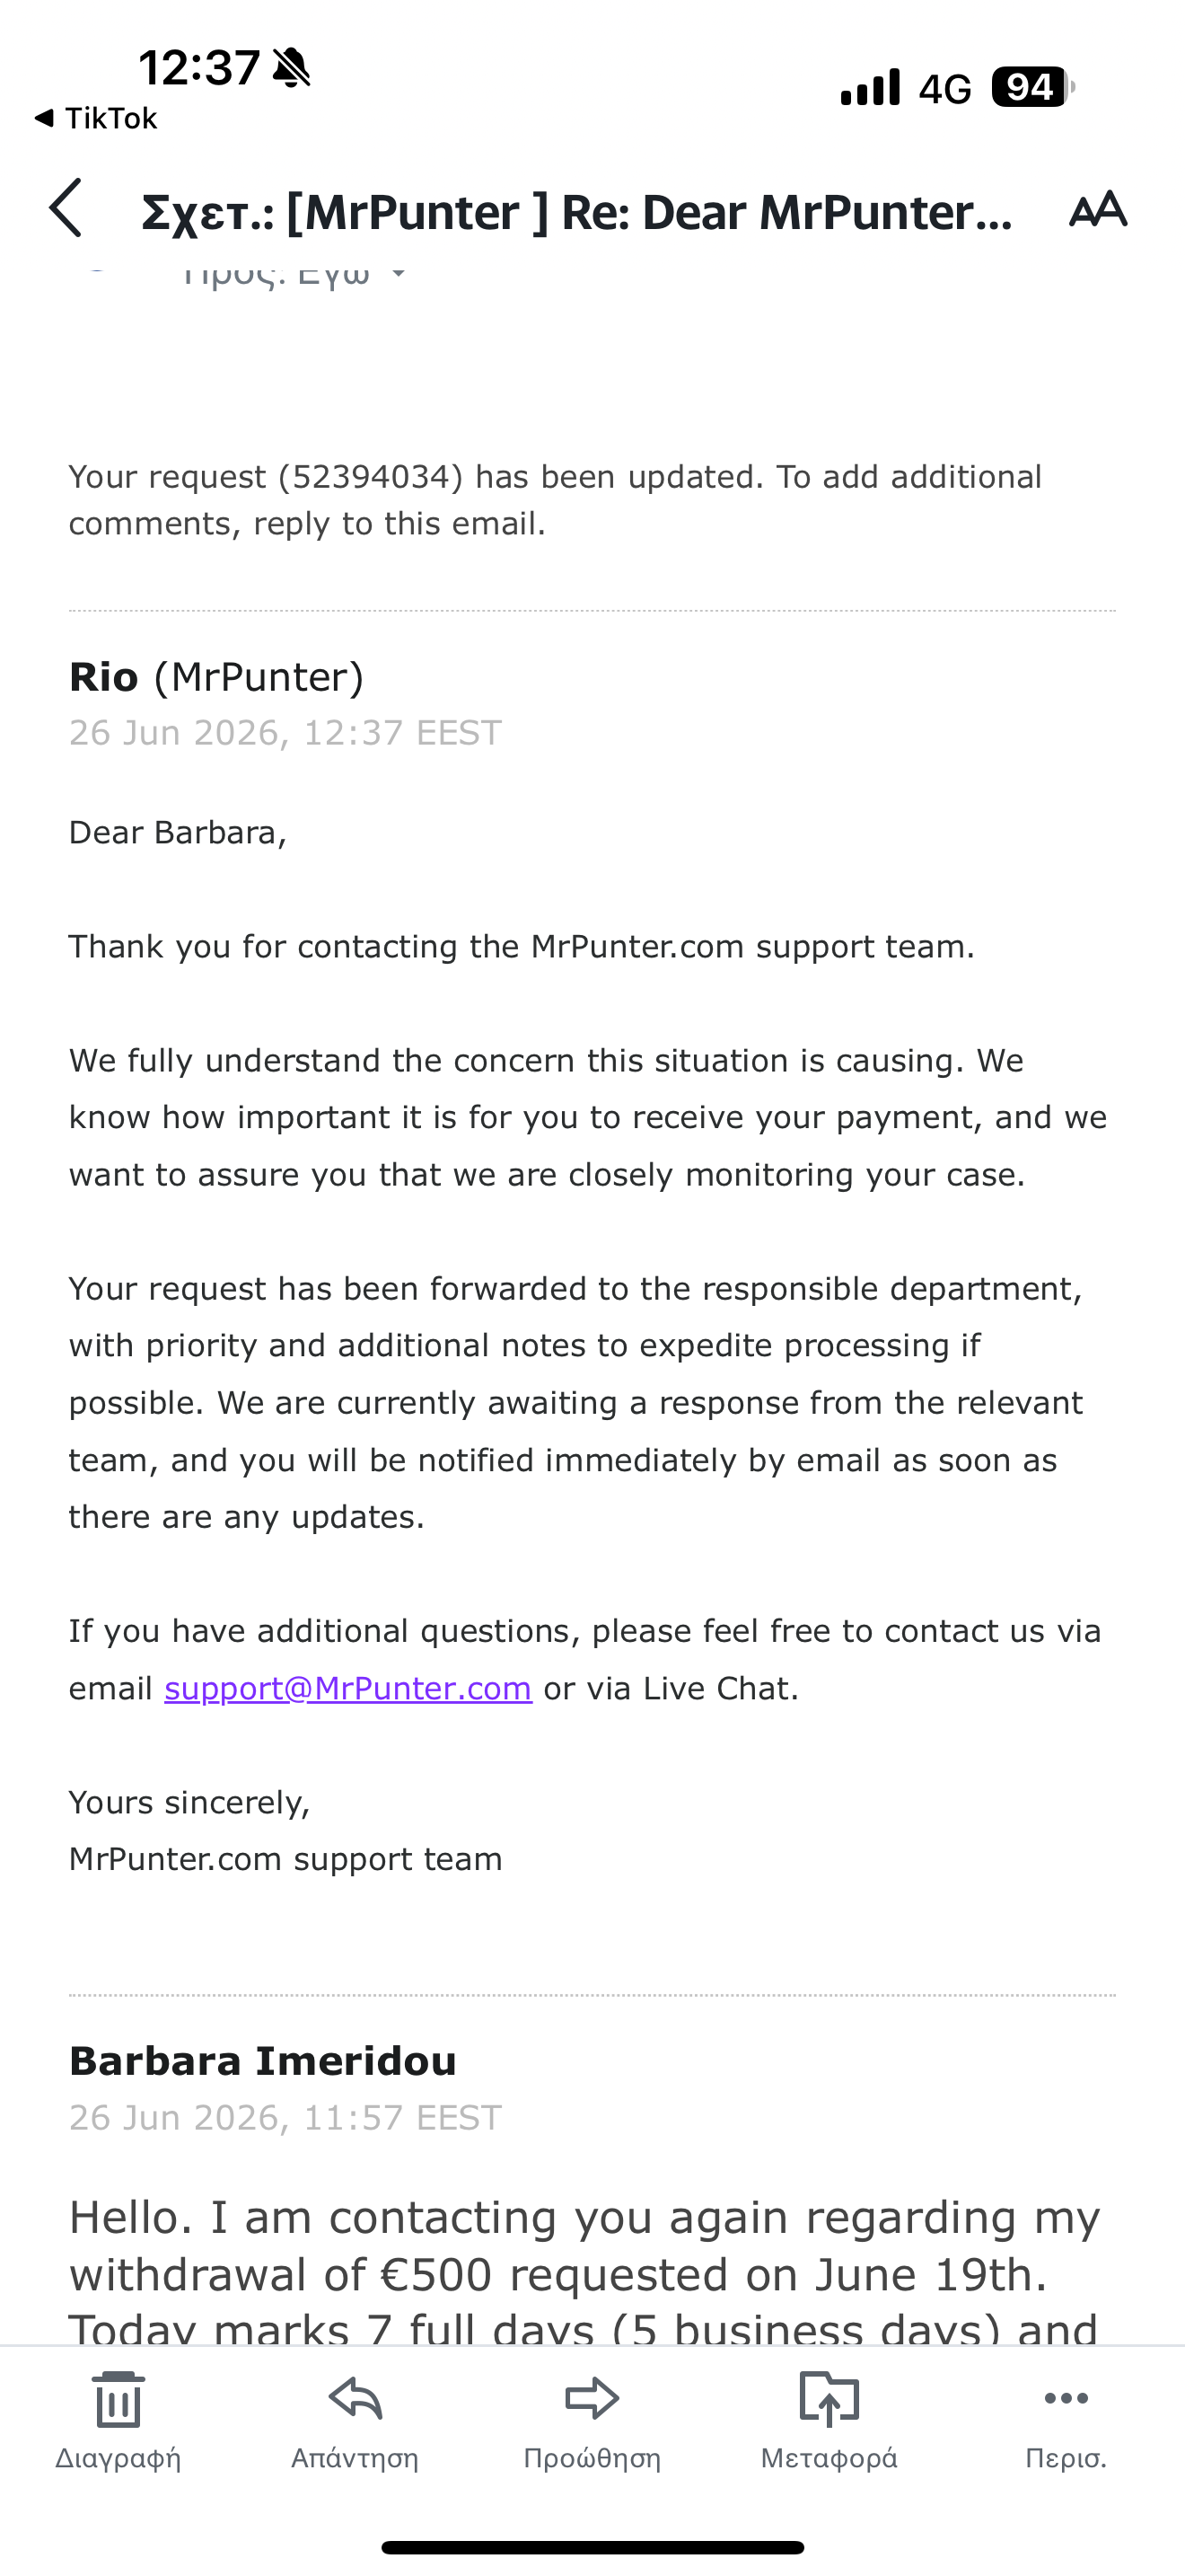Tap the trash can delete icon
Image resolution: width=1185 pixels, height=2576 pixels.
tap(118, 2399)
